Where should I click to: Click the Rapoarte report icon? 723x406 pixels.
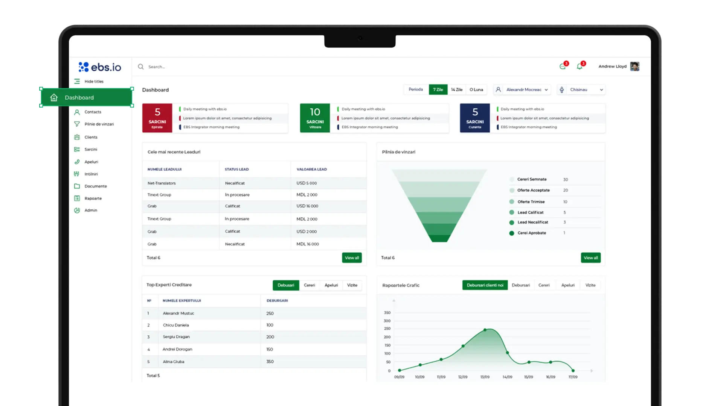(77, 198)
